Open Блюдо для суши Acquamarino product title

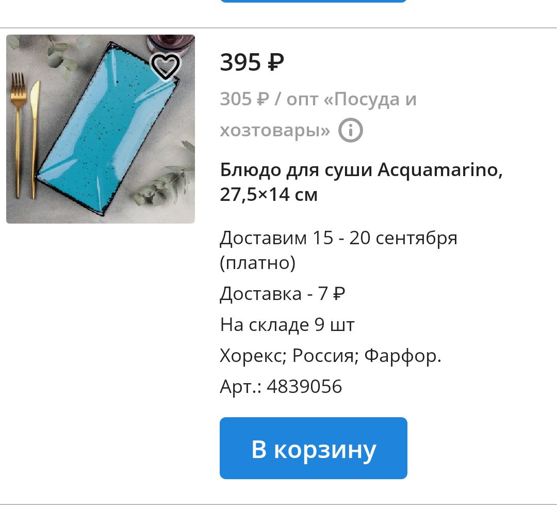pyautogui.click(x=361, y=182)
